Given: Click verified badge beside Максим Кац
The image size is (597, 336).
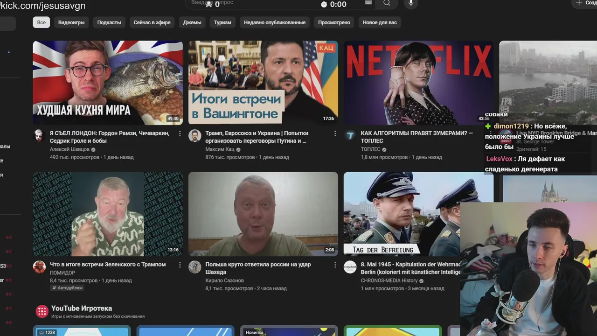Looking at the screenshot, I should coord(238,150).
